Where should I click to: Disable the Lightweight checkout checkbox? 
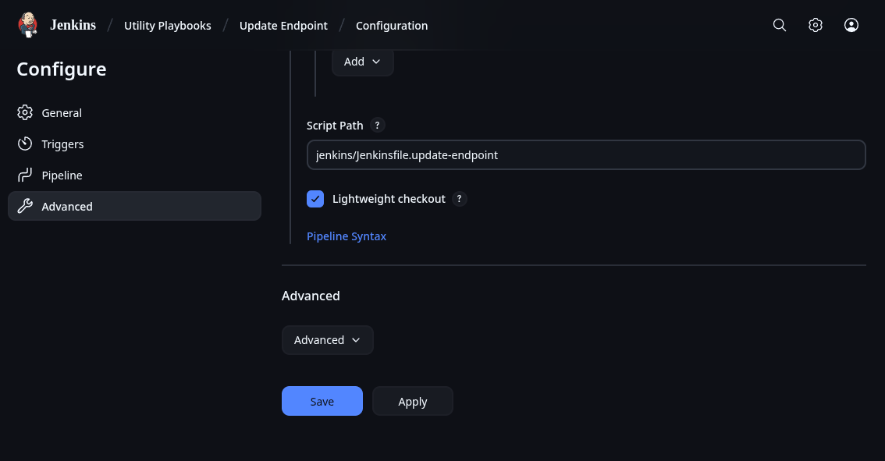[315, 199]
